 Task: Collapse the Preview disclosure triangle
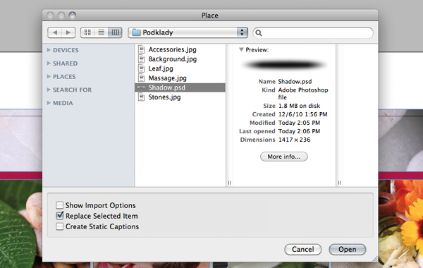(241, 49)
